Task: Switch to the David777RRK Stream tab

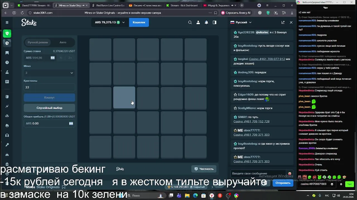Action: click(x=33, y=5)
